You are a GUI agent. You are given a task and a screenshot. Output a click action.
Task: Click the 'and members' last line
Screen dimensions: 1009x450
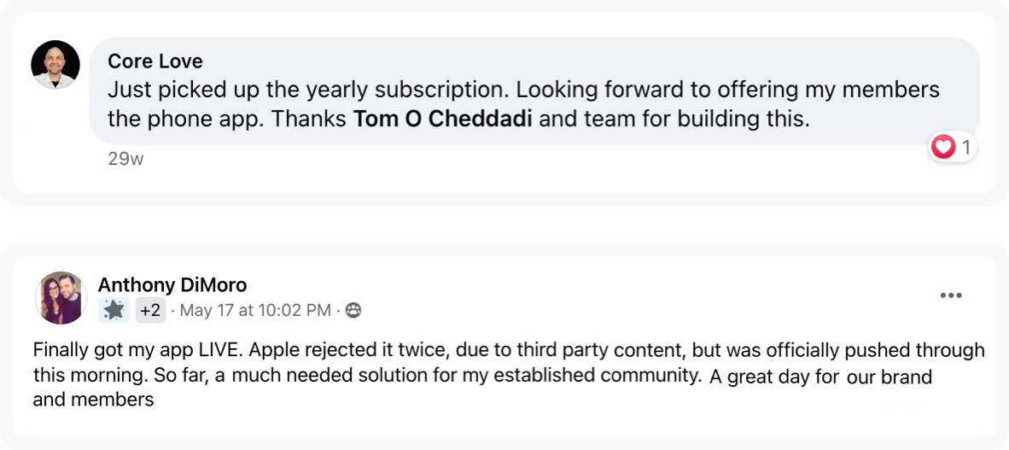(x=93, y=400)
